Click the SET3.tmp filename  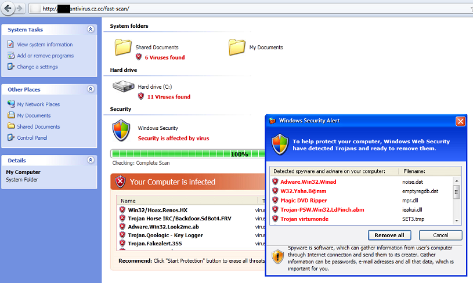(413, 219)
